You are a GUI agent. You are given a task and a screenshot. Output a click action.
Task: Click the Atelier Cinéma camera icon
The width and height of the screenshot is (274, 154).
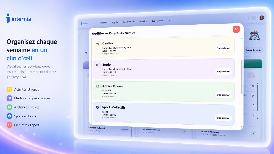point(98,86)
